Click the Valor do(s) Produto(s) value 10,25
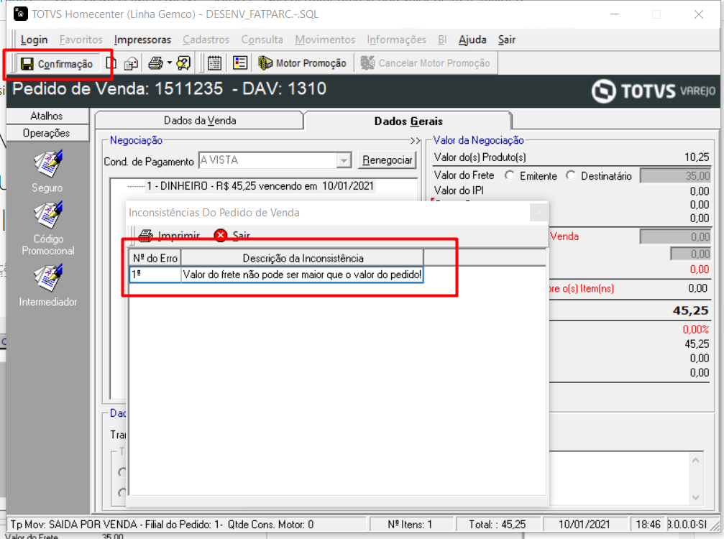The image size is (724, 539). click(696, 157)
